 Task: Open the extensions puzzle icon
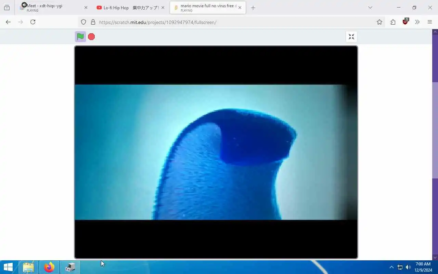[393, 22]
